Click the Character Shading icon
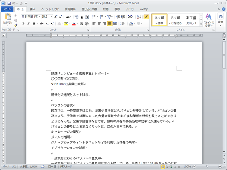The height and width of the screenshot is (170, 227). 82,23
